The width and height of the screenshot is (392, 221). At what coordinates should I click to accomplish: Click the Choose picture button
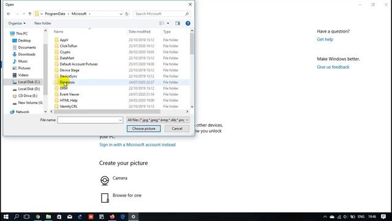(144, 128)
